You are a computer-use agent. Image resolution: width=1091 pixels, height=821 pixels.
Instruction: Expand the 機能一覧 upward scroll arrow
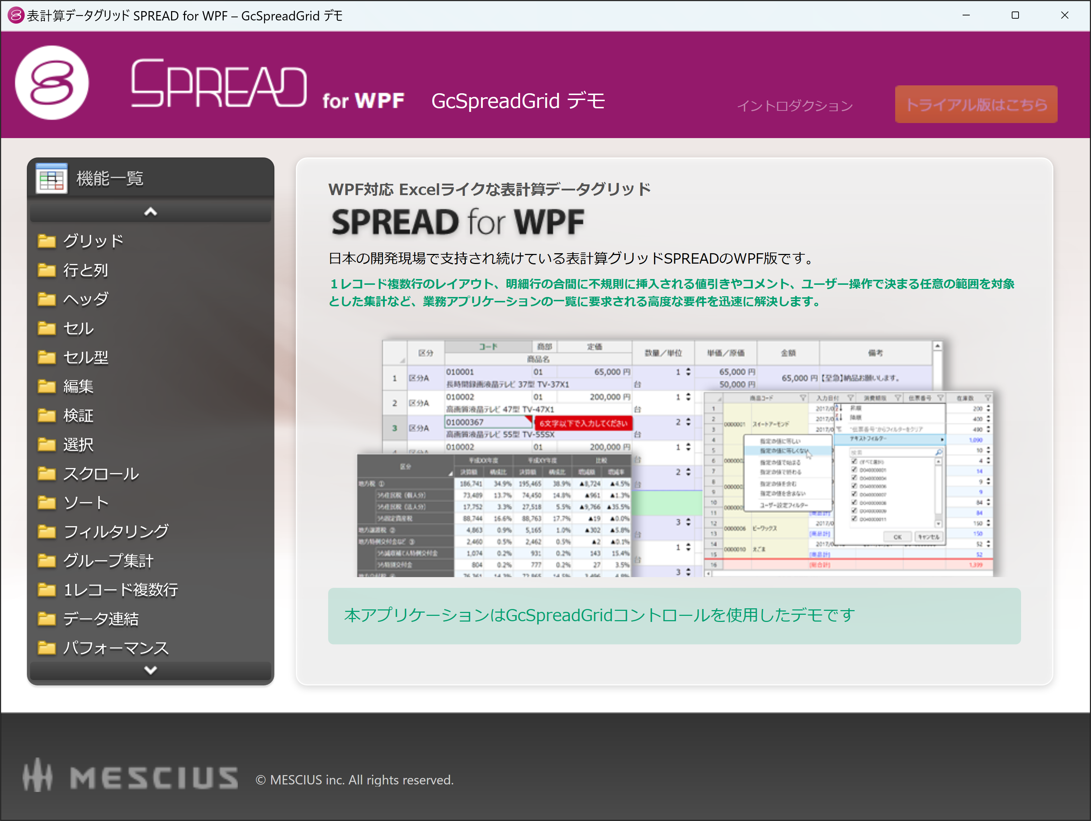(x=151, y=212)
